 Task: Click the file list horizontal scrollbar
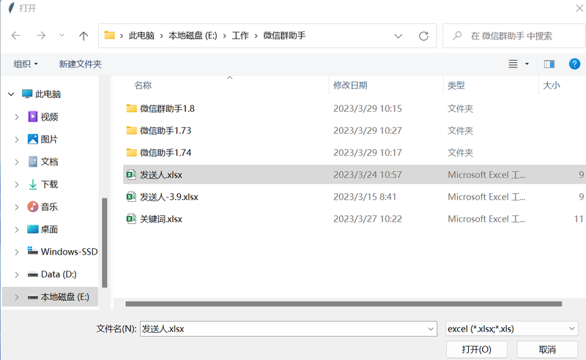pos(344,304)
